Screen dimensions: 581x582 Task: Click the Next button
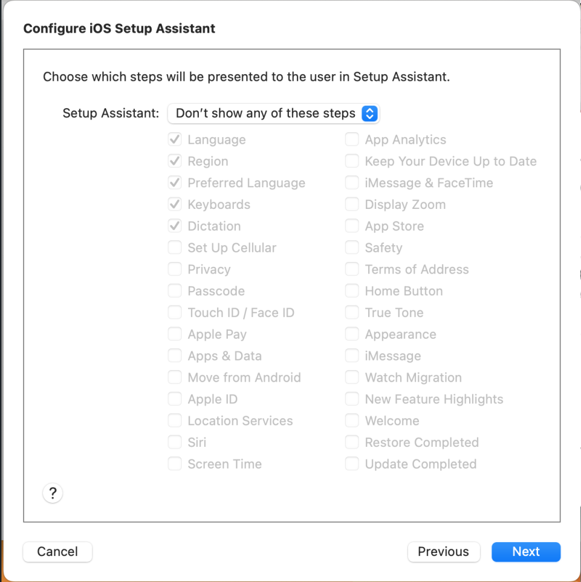[x=525, y=551]
